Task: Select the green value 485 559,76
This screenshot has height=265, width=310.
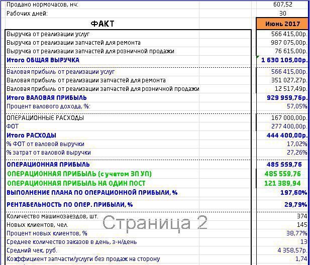Action: 283,174
